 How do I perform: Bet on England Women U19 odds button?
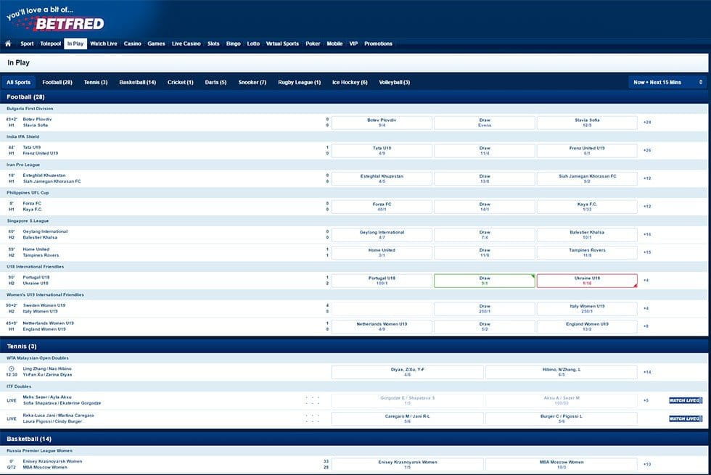(x=587, y=326)
